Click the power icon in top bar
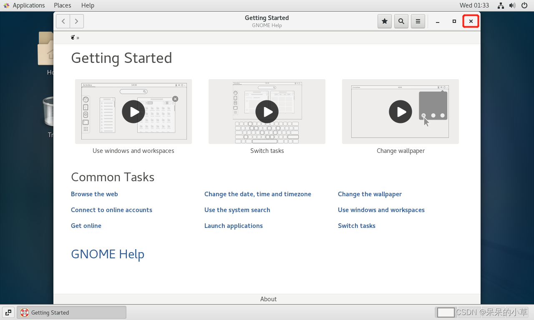 tap(524, 5)
